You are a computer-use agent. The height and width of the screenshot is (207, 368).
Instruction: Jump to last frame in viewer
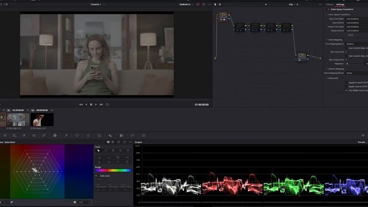[101, 105]
